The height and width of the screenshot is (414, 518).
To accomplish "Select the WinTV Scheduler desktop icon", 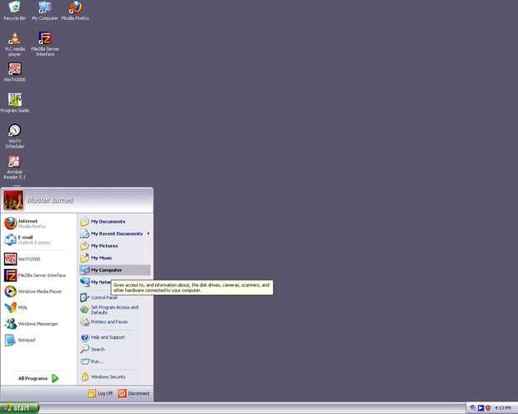I will click(14, 136).
